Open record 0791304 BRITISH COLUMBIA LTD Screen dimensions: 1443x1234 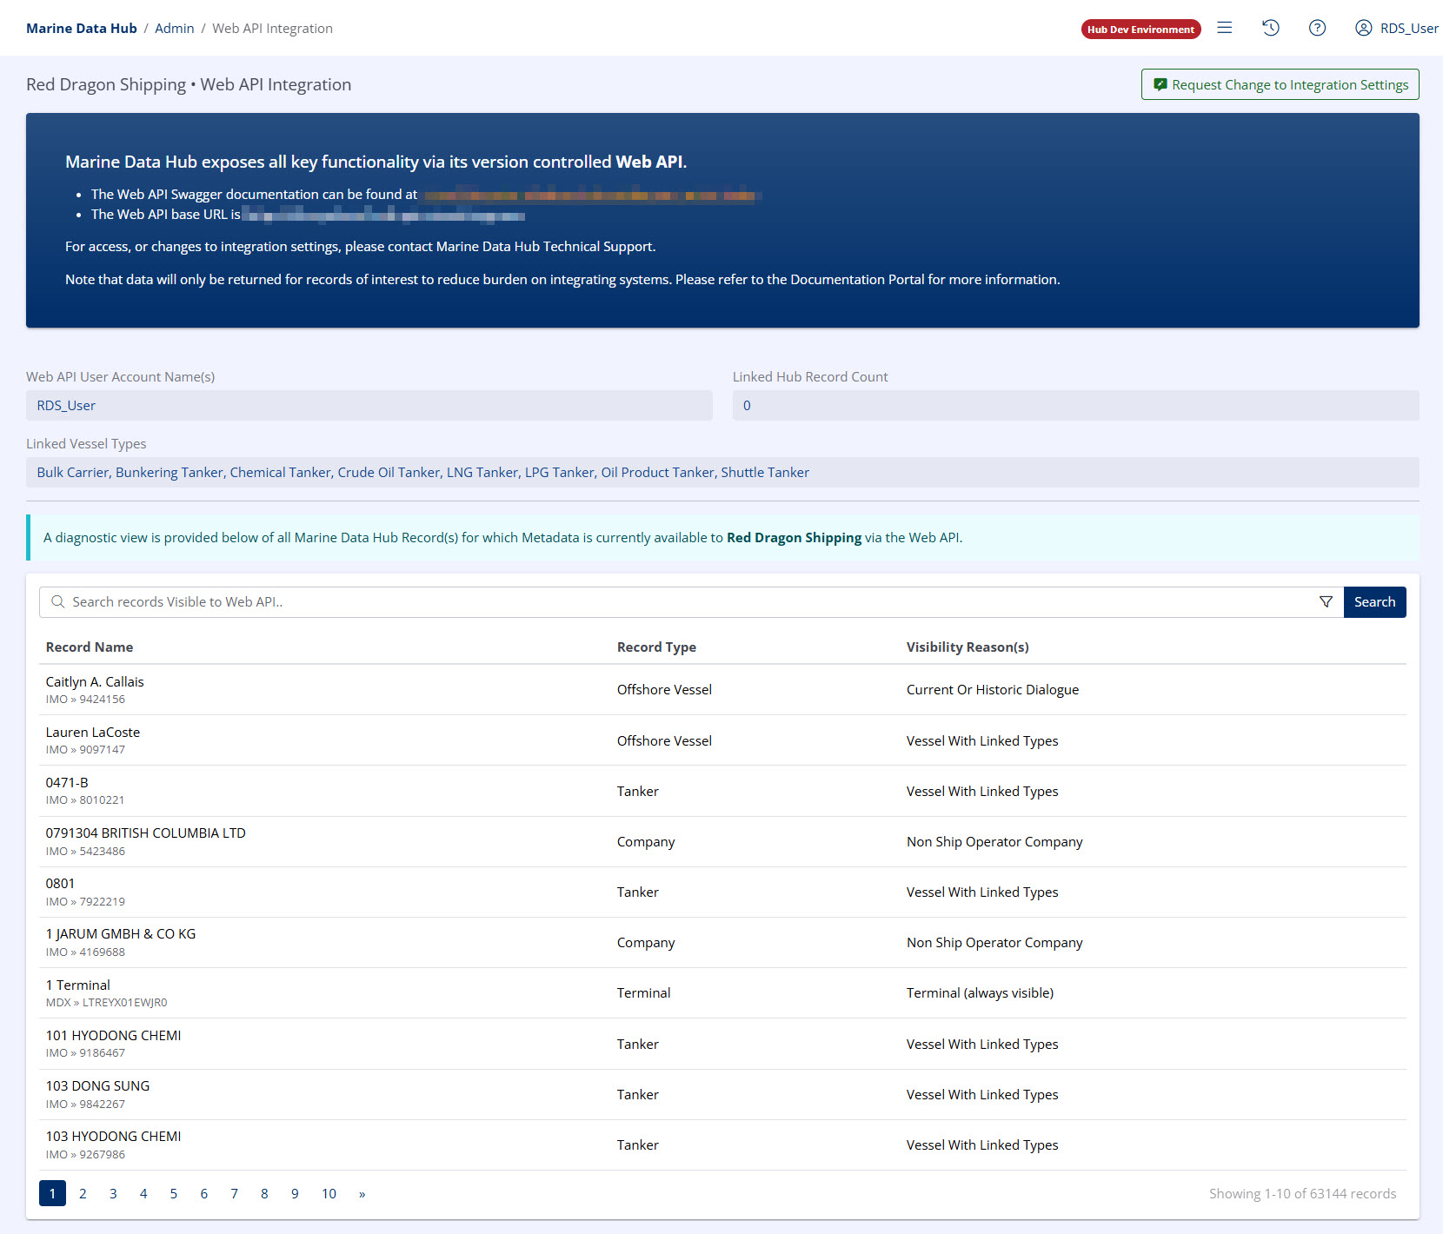[x=146, y=833]
